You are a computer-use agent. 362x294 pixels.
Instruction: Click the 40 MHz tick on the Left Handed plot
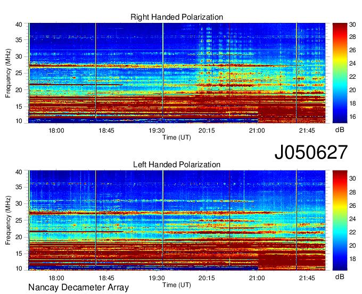click(x=19, y=172)
